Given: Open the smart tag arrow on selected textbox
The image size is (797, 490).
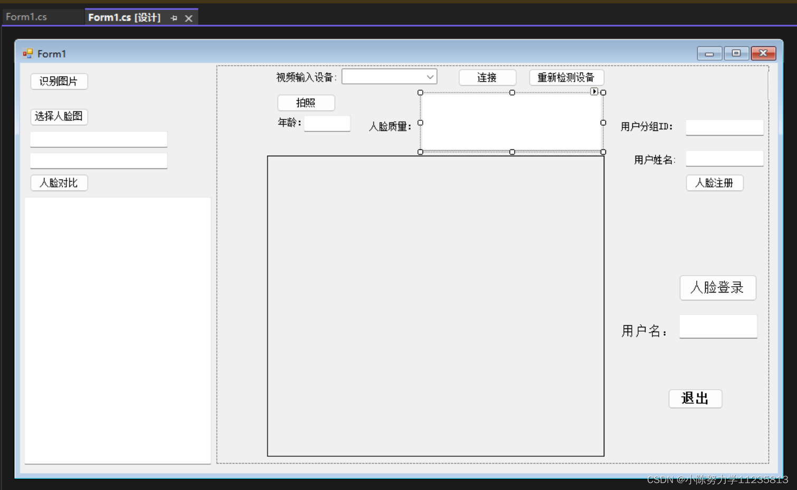Looking at the screenshot, I should click(594, 91).
